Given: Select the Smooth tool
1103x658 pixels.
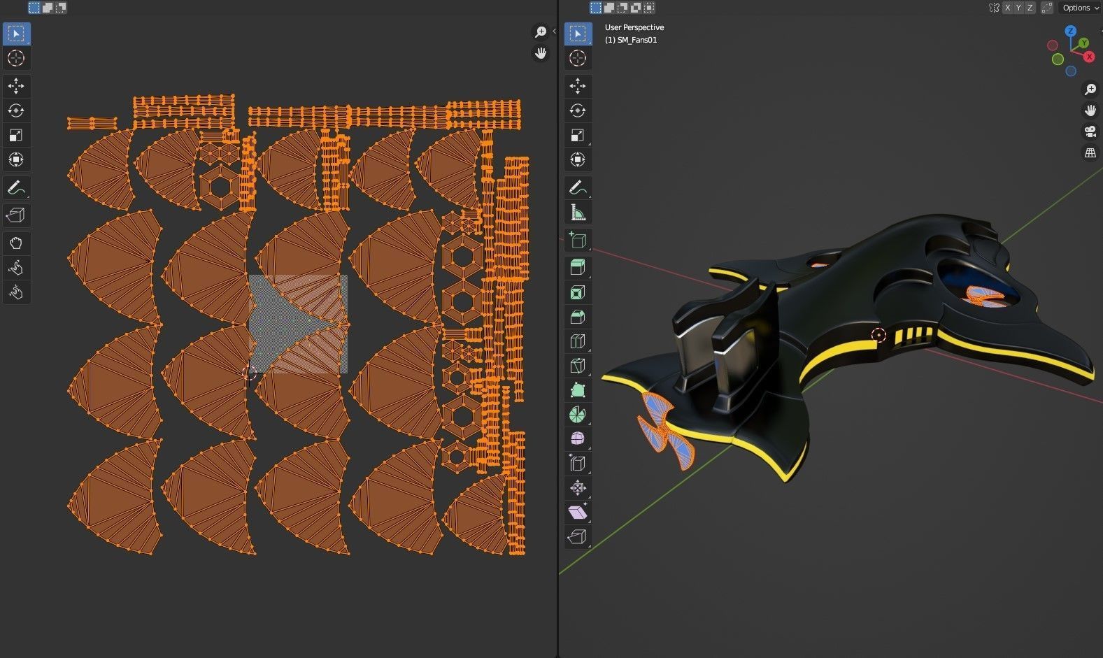Looking at the screenshot, I should [578, 439].
